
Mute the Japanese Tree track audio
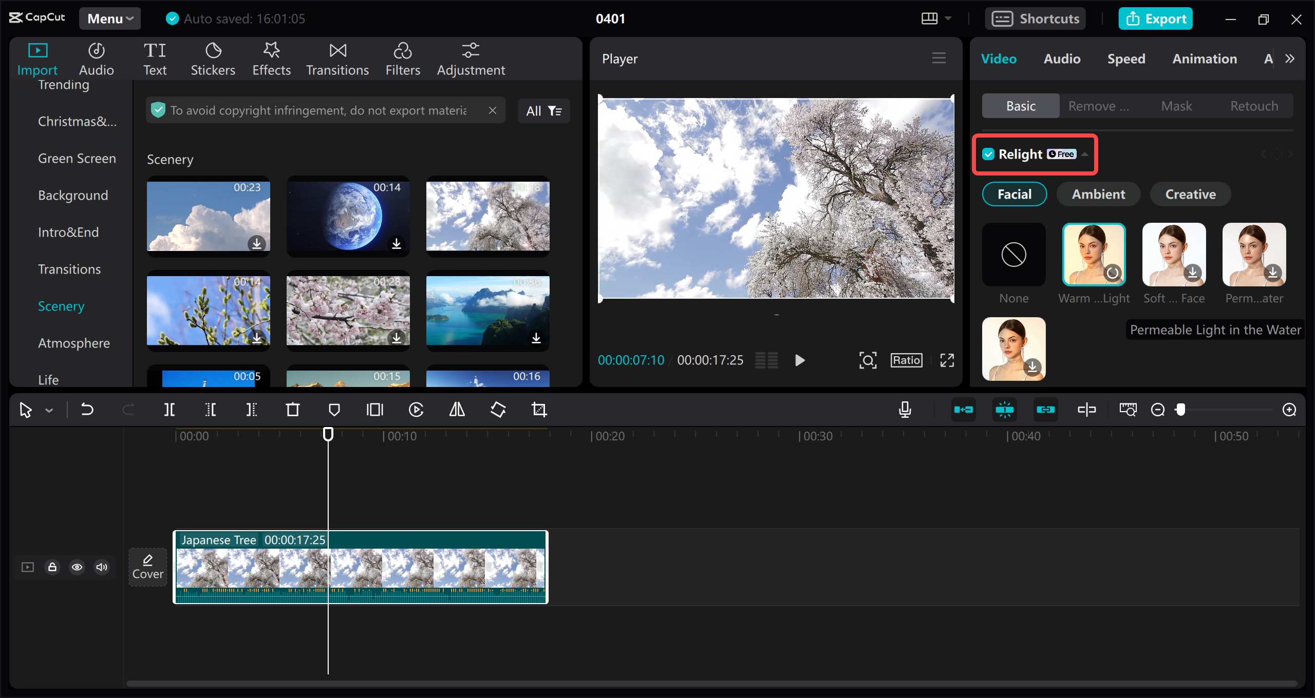(101, 567)
